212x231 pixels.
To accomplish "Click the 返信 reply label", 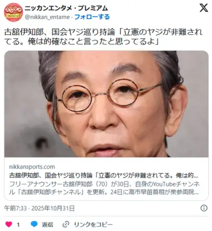I will click(47, 225).
